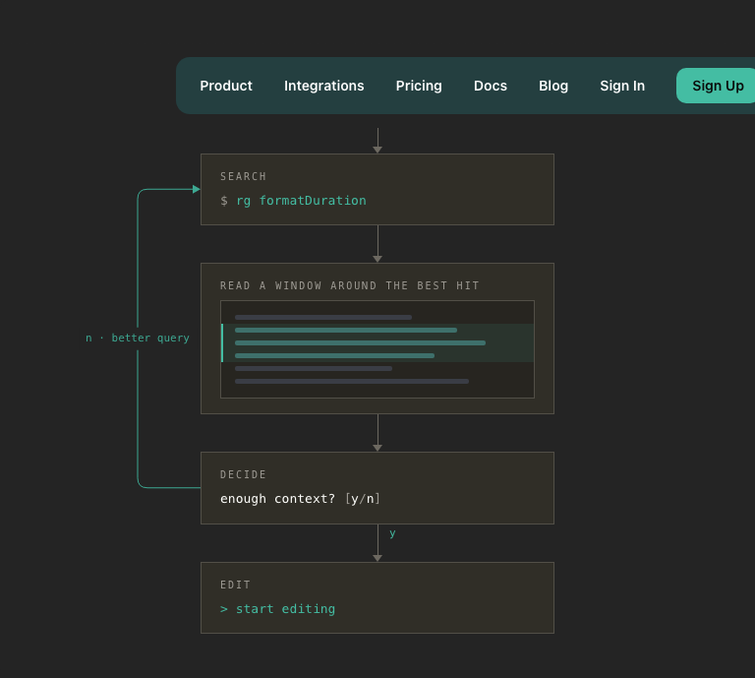Click the arrowhead pointing into EDIT box
Viewport: 755px width, 678px height.
(377, 558)
